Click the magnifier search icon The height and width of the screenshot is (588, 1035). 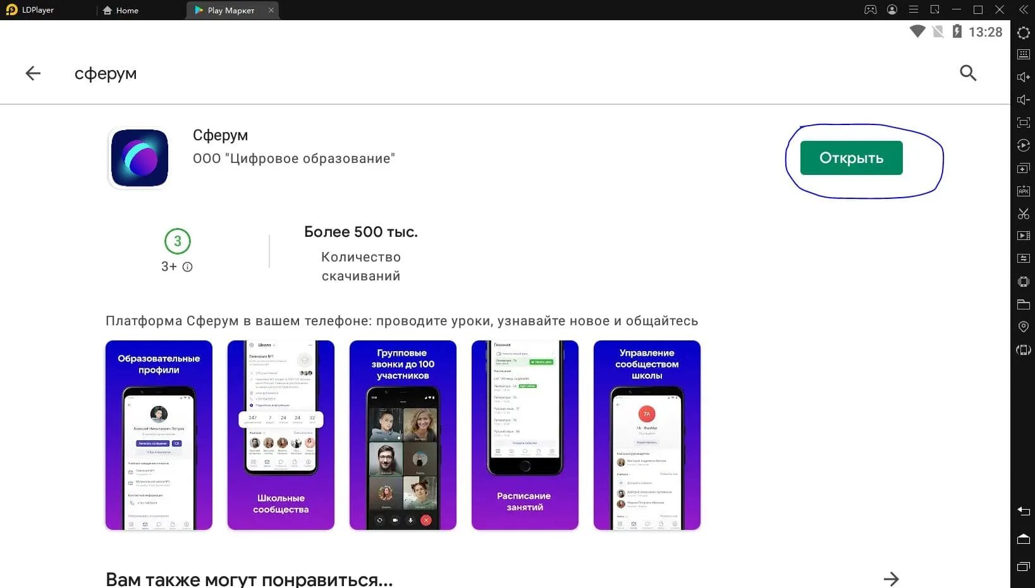(968, 73)
